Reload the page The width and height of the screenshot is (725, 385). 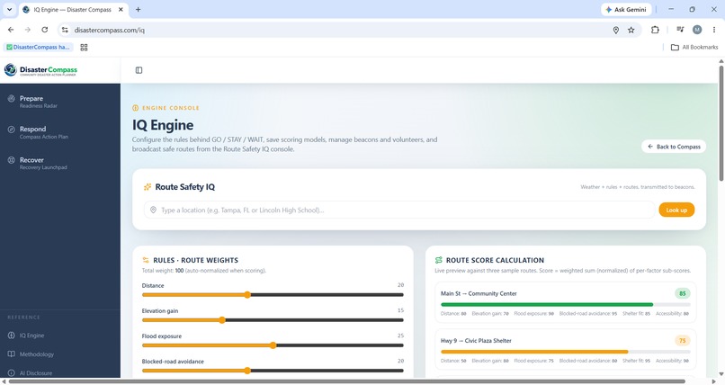click(44, 30)
